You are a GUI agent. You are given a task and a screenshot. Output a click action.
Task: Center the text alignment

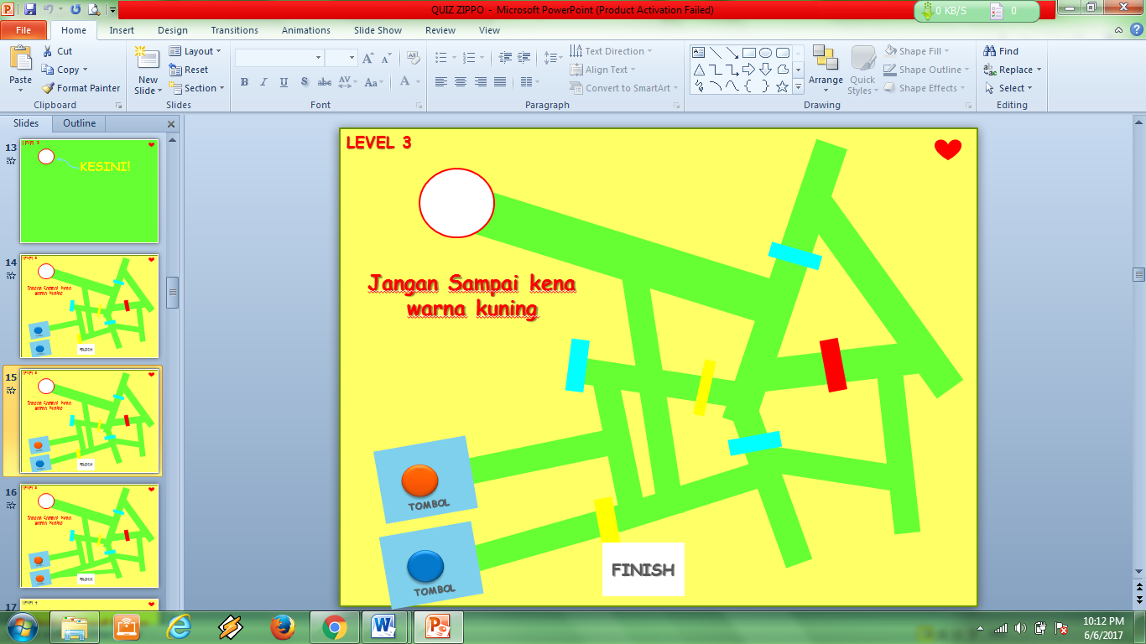pyautogui.click(x=461, y=82)
